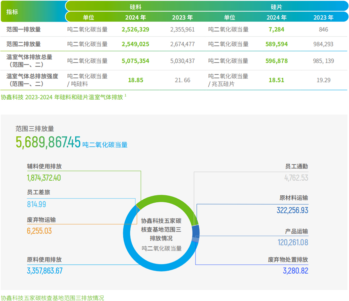
Task: Select the value 985, 139
Action: pos(324,61)
